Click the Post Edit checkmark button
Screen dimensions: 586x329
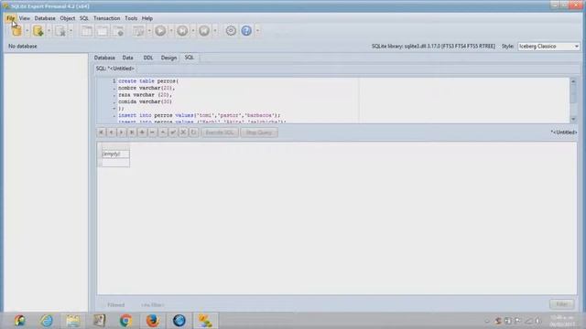(x=173, y=133)
